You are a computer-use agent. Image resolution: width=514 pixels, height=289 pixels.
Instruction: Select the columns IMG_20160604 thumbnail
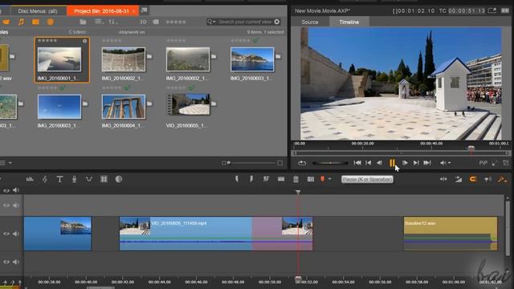tap(123, 107)
